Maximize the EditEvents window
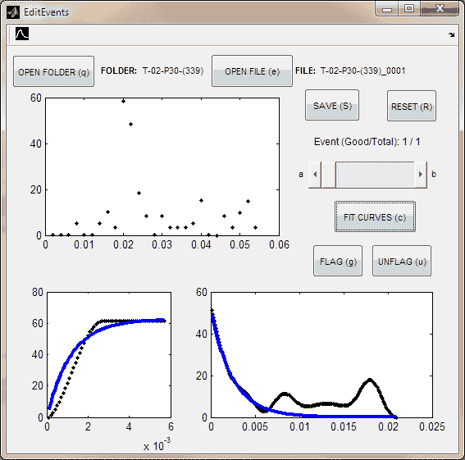 click(409, 8)
